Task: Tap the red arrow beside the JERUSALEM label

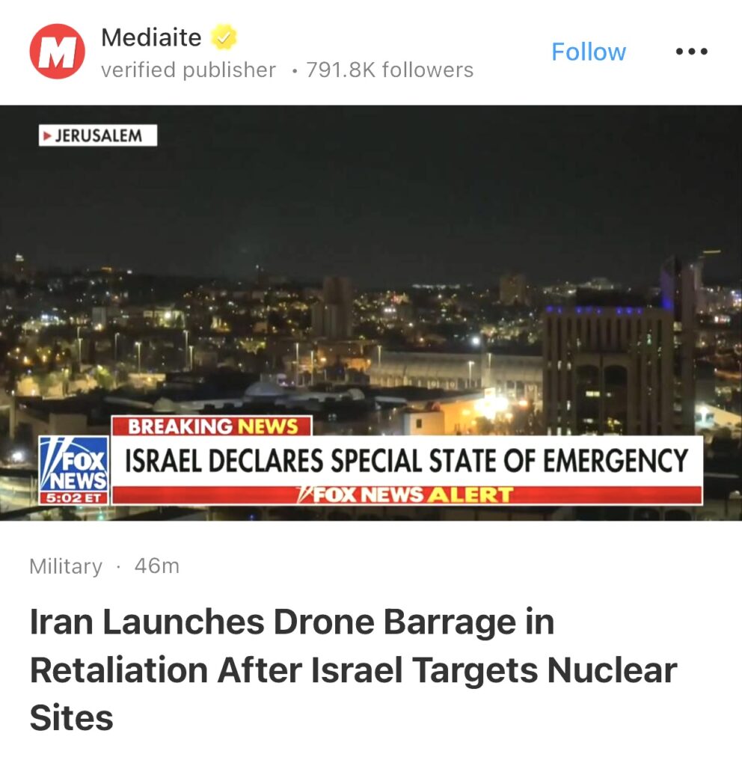Action: tap(47, 135)
